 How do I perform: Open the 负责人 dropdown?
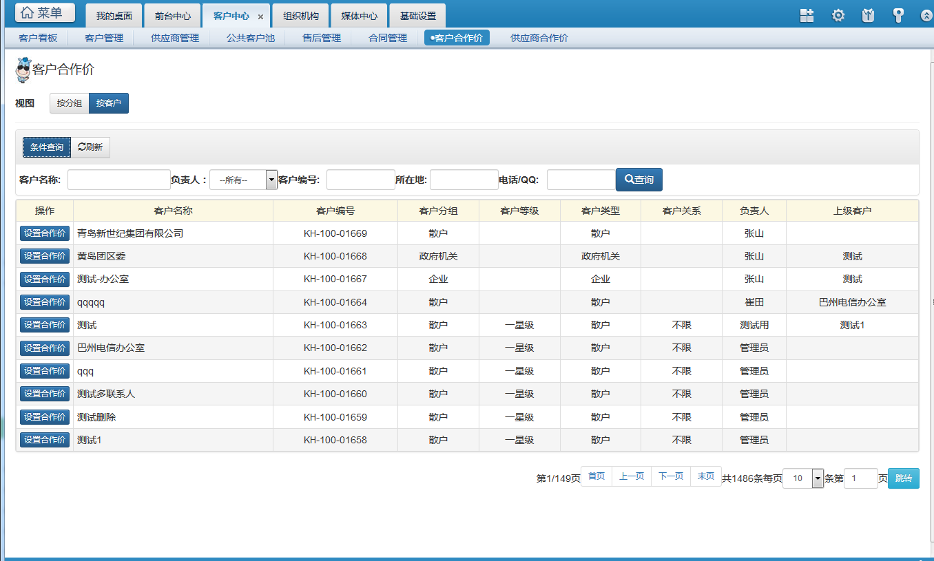[x=243, y=180]
